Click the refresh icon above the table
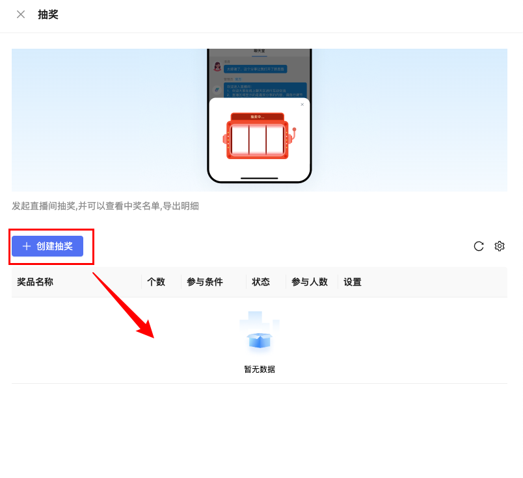The height and width of the screenshot is (478, 523). [x=479, y=246]
